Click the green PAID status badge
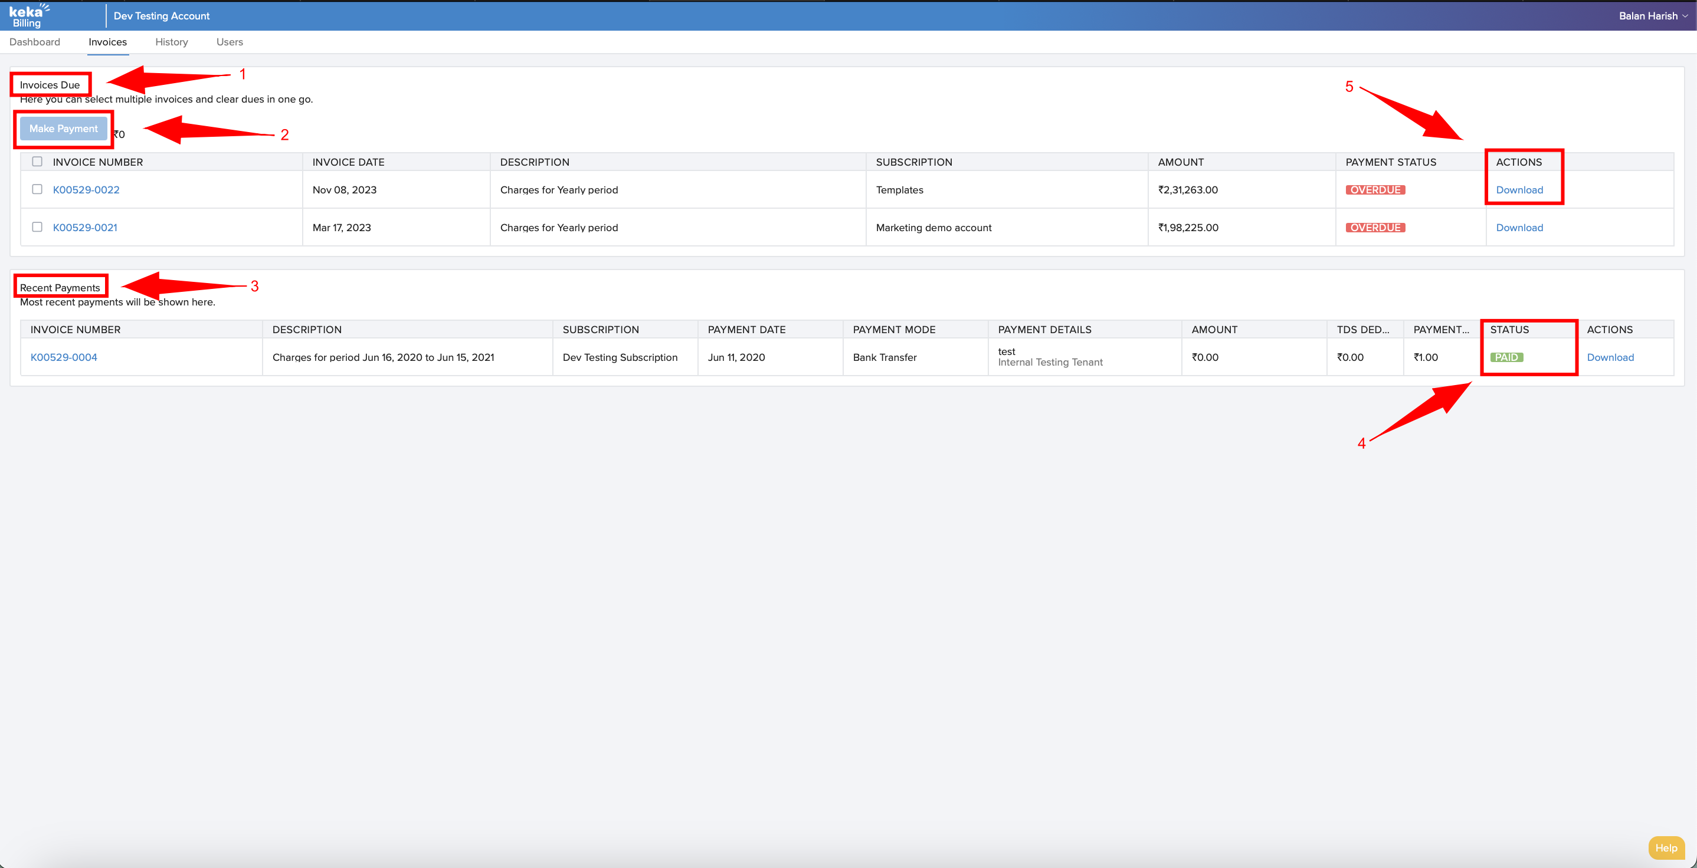 click(1506, 357)
